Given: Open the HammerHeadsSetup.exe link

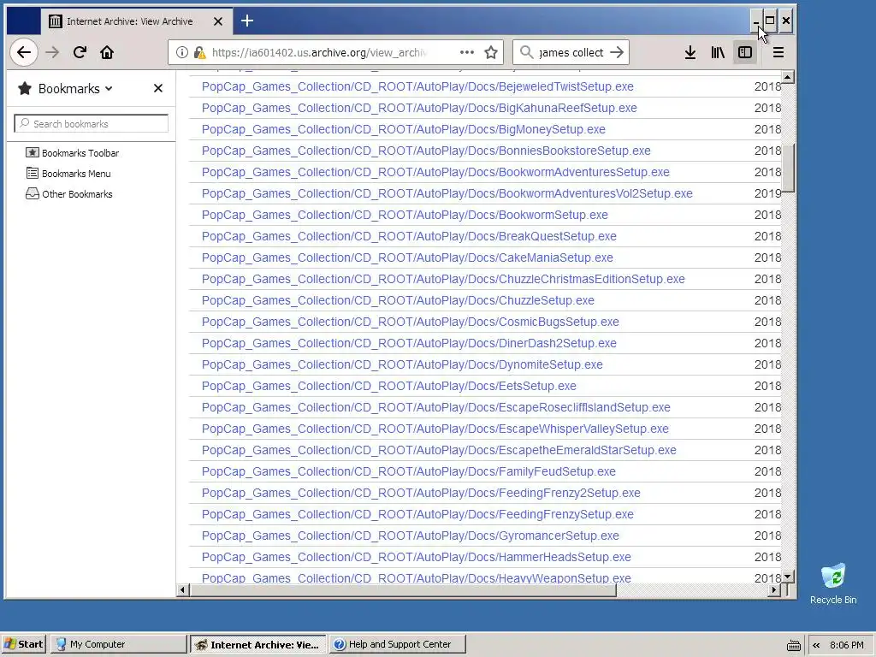Looking at the screenshot, I should pyautogui.click(x=417, y=557).
